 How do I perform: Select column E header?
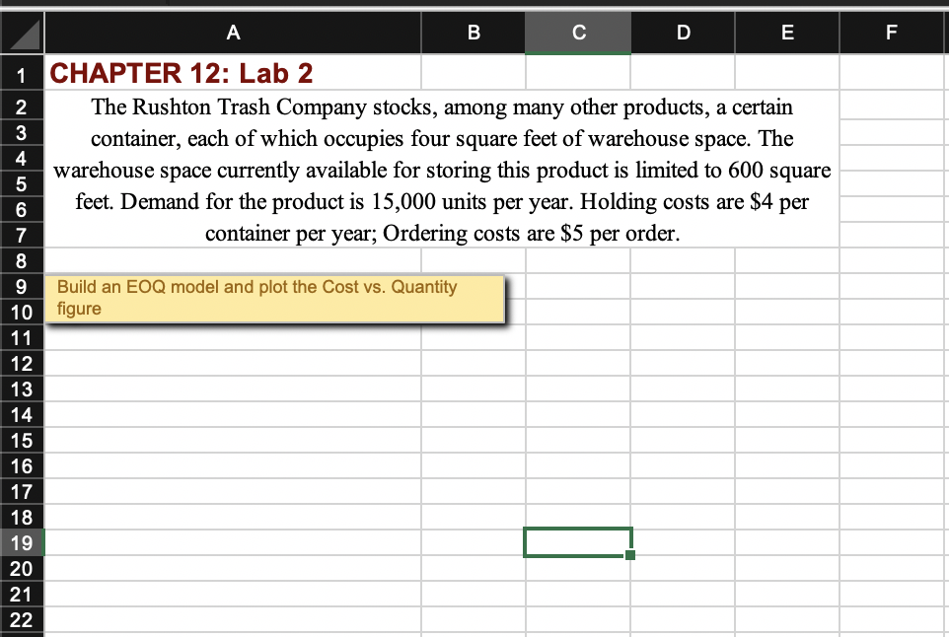[x=787, y=33]
